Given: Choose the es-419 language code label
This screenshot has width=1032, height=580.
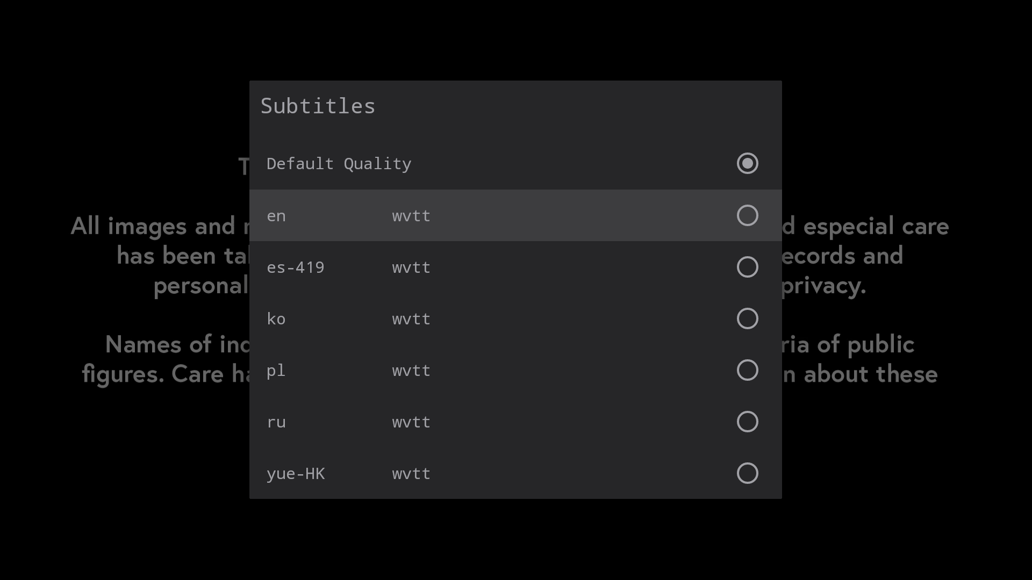Looking at the screenshot, I should point(296,267).
